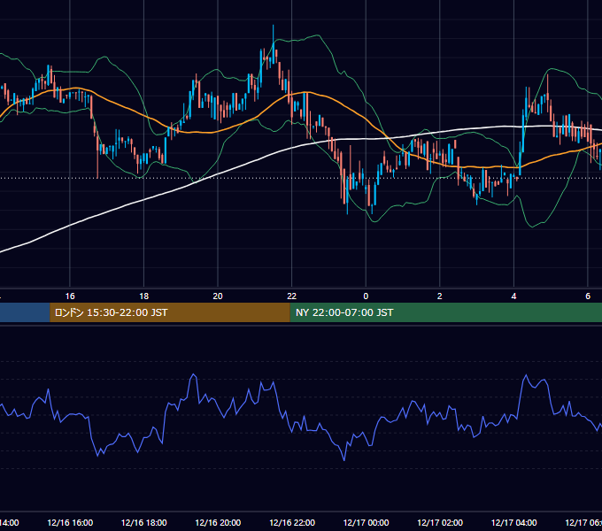Select the NY 22:00-07:00 JST session band
Image resolution: width=602 pixels, height=531 pixels.
tap(445, 312)
